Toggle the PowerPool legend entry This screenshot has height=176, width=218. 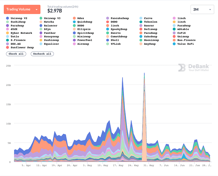82,40
